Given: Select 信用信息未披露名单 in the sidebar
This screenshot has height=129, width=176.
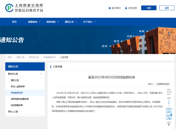Looking at the screenshot, I should point(20,99).
